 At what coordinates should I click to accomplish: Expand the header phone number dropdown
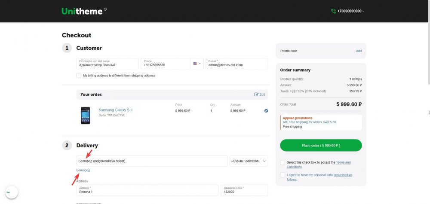pos(363,11)
